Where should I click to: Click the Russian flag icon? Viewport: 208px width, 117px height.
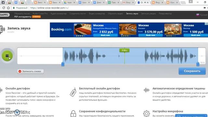(x=198, y=15)
